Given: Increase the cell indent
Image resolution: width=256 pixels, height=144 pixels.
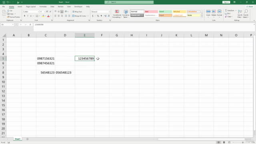Looking at the screenshot, I should point(69,16).
